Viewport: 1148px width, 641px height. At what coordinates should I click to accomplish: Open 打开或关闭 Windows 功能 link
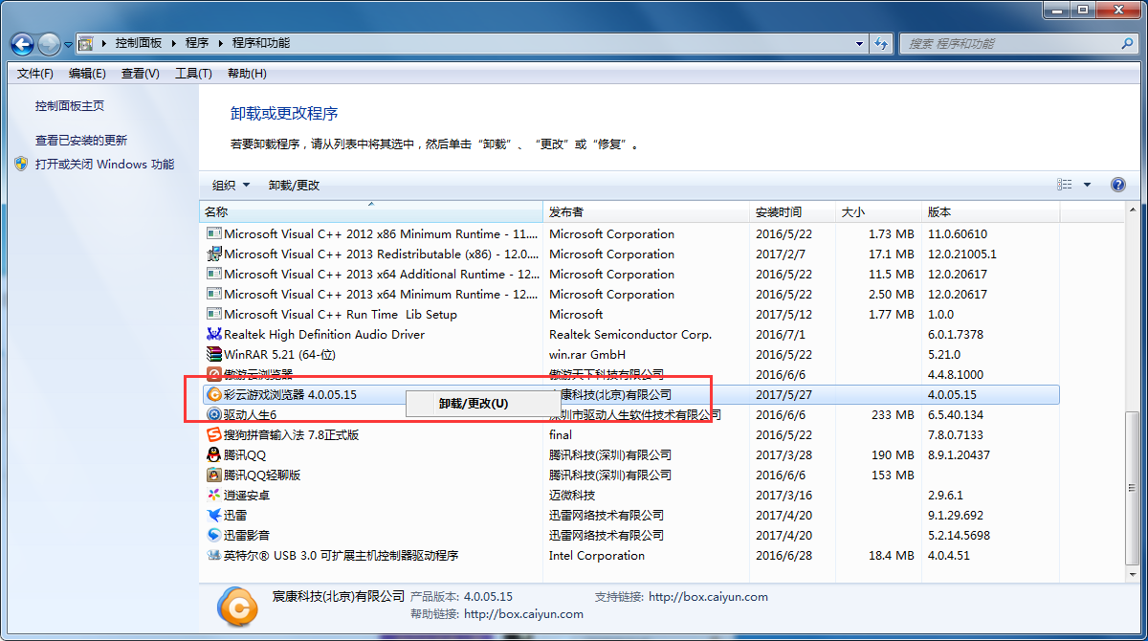pyautogui.click(x=104, y=165)
